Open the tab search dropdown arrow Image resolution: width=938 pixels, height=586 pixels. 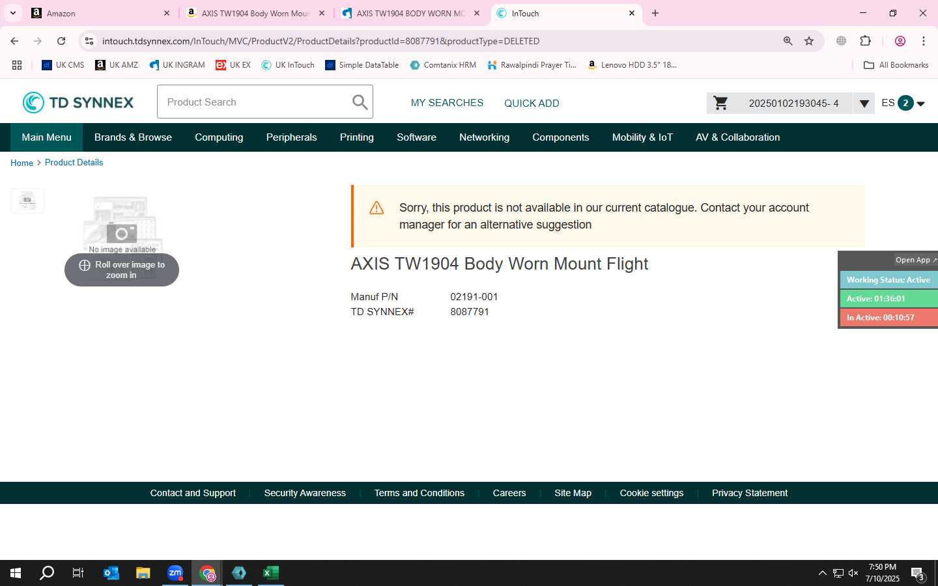[x=12, y=13]
